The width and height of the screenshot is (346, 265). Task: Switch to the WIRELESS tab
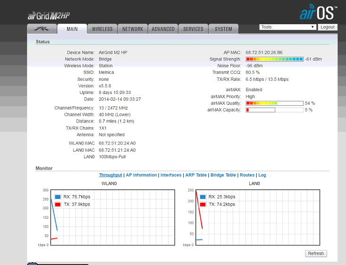[102, 29]
